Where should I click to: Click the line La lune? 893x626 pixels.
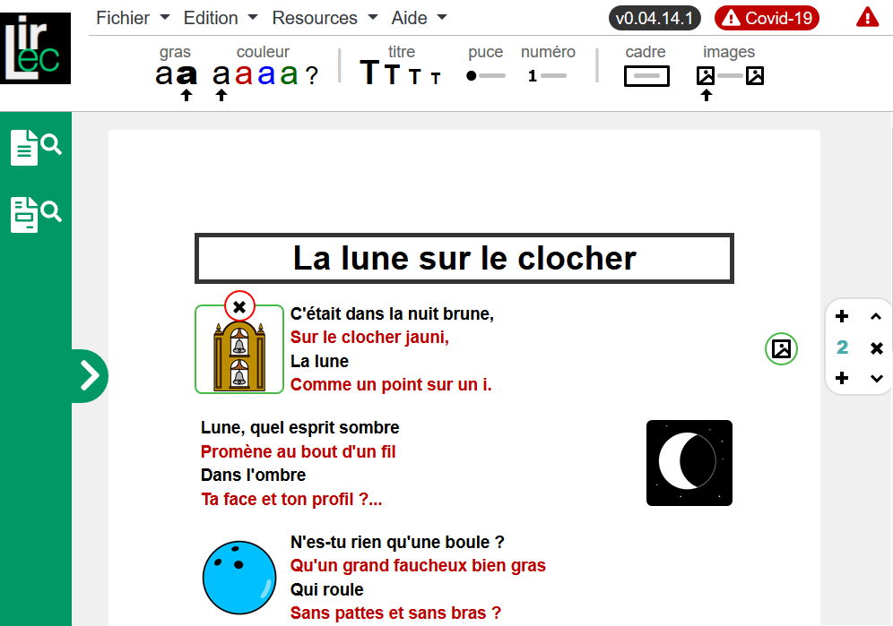(x=319, y=361)
